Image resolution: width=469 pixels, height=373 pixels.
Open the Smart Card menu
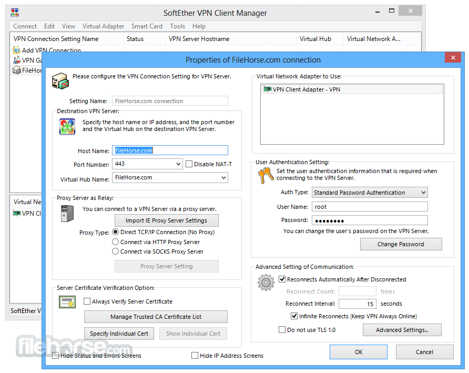click(147, 26)
